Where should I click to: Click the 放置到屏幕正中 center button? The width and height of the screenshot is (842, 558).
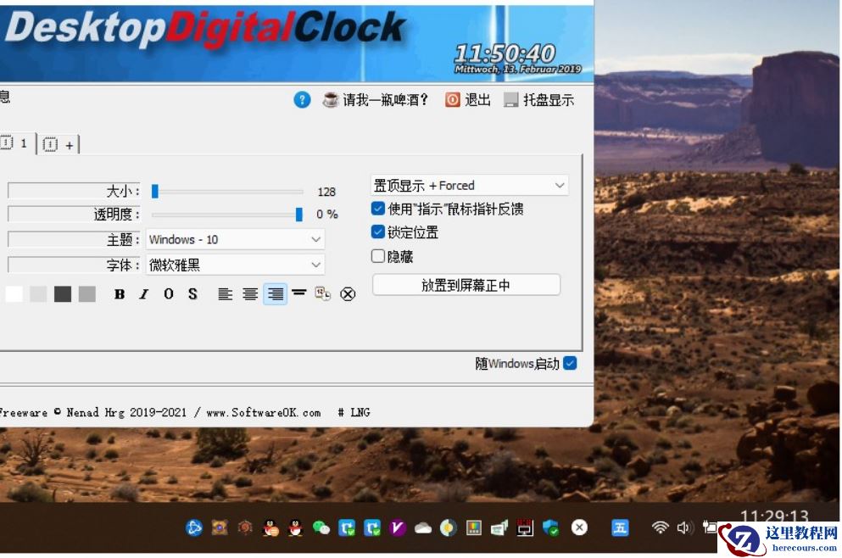pos(466,284)
